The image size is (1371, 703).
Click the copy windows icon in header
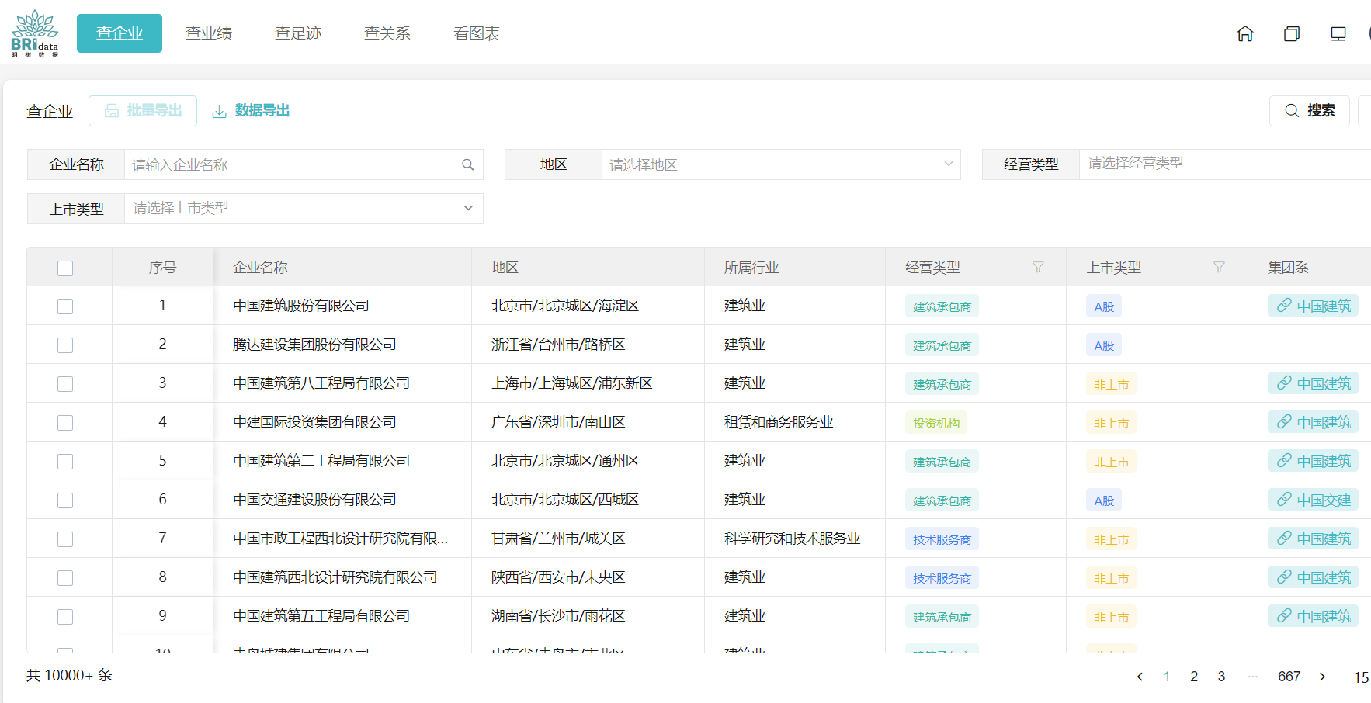click(1292, 33)
